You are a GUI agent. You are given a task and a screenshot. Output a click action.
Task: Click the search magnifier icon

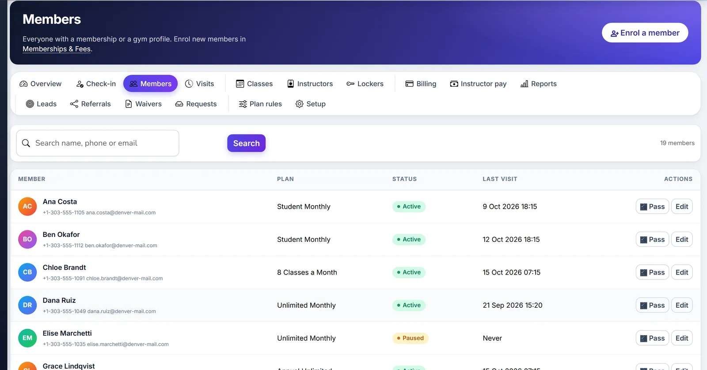(x=26, y=143)
